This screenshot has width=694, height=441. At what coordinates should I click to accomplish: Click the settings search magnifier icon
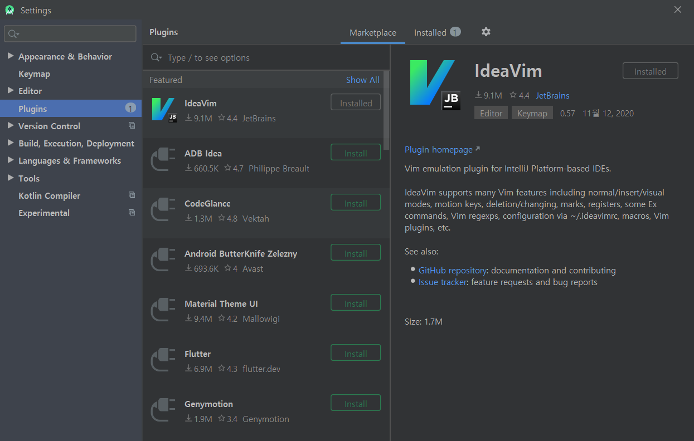(13, 34)
